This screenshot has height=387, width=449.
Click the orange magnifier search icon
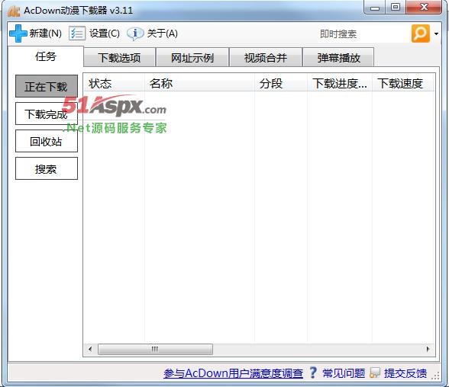420,34
